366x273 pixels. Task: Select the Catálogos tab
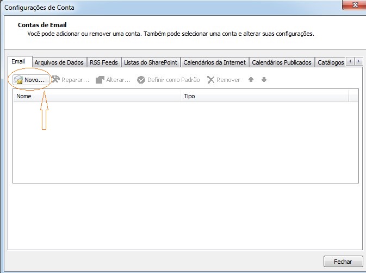(330, 62)
